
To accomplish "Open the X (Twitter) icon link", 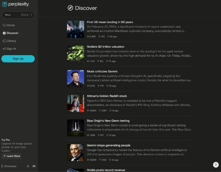I will [x=28, y=166].
